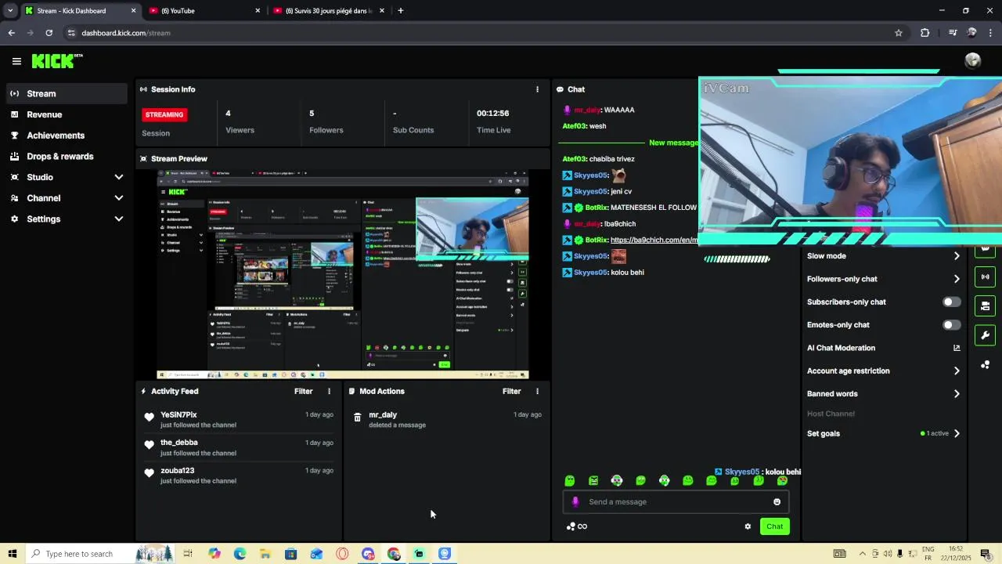
Task: Click YeSIN7Pix in Activity Feed
Action: coord(178,414)
